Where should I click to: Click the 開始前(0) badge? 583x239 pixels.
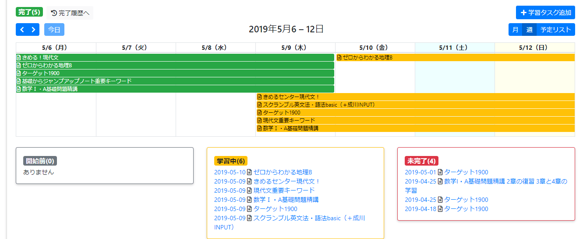coord(40,161)
